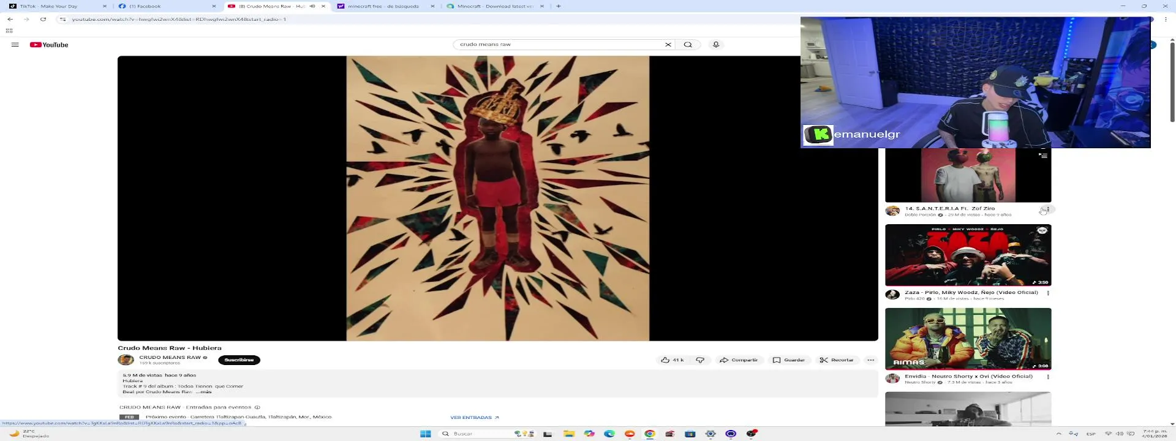Open CRUDO MEANS RAW channel name link
The height and width of the screenshot is (441, 1176).
170,358
